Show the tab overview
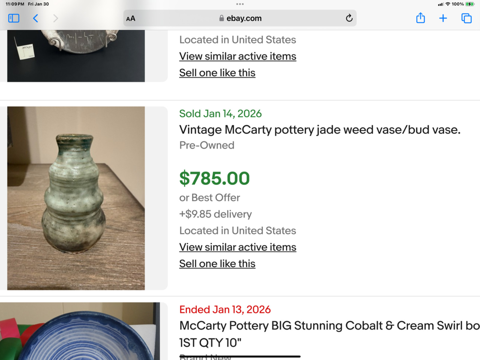480x360 pixels. point(466,18)
